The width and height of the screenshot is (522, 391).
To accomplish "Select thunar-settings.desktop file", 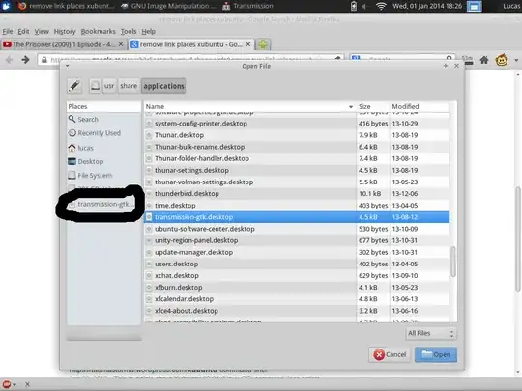I will tap(297, 170).
